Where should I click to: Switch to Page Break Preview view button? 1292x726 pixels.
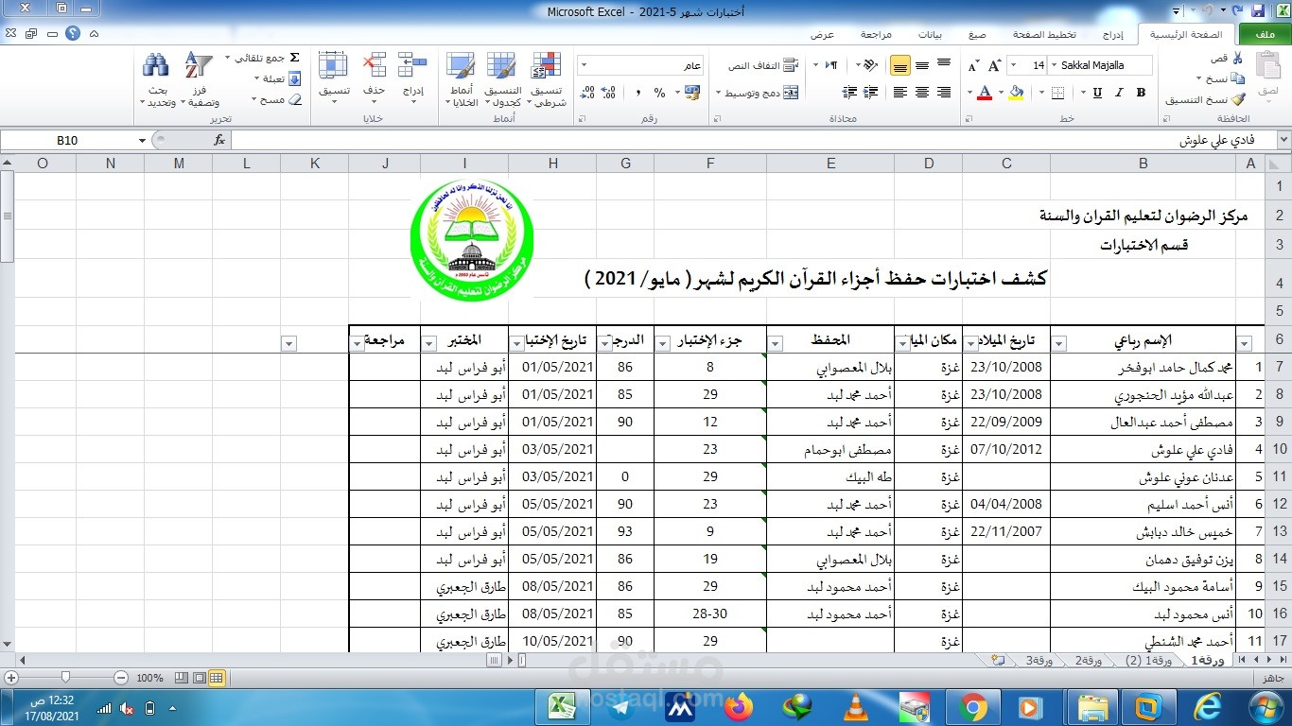pyautogui.click(x=183, y=678)
